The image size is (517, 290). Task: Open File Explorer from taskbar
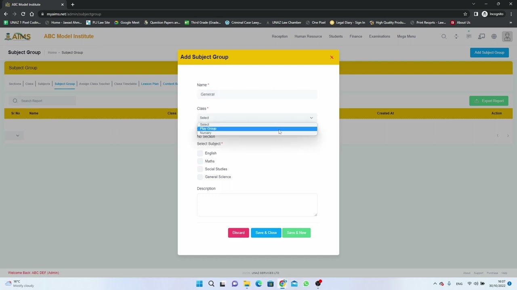click(x=247, y=284)
